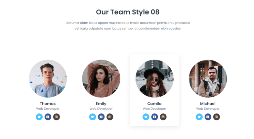The image size is (254, 139).
Task: Click the name Thomas
Action: pos(48,104)
